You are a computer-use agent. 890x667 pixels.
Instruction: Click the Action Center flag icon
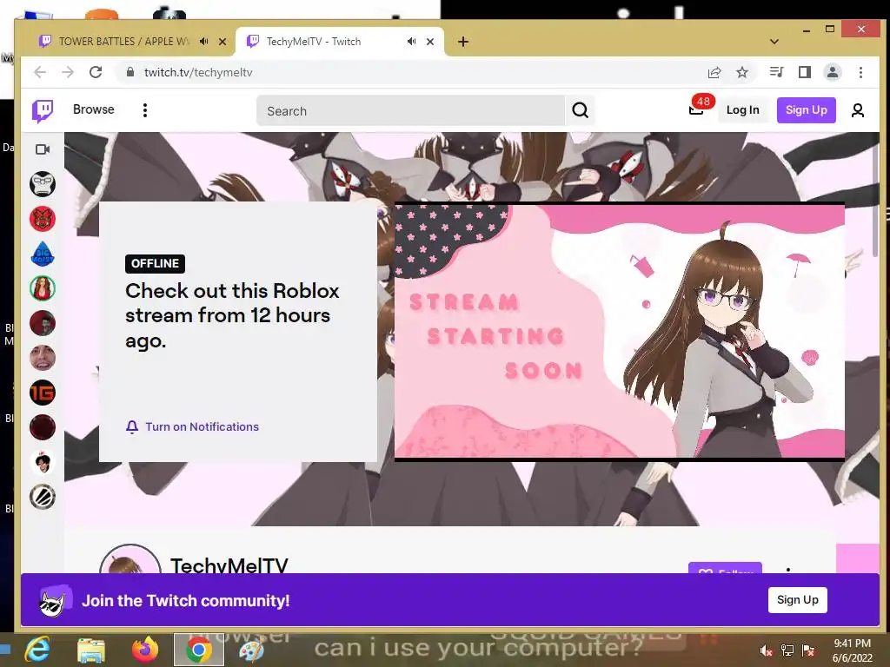point(808,650)
